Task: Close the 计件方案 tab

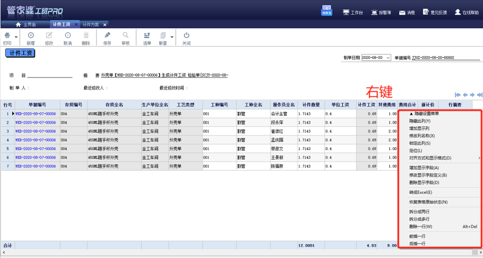Action: [x=105, y=25]
